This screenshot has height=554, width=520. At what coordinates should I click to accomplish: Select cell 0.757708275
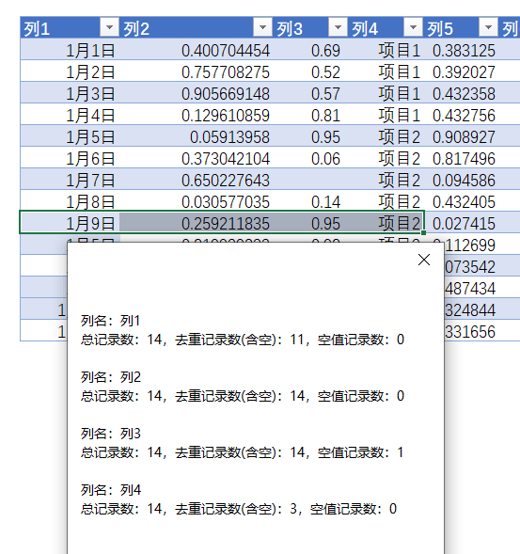point(197,71)
